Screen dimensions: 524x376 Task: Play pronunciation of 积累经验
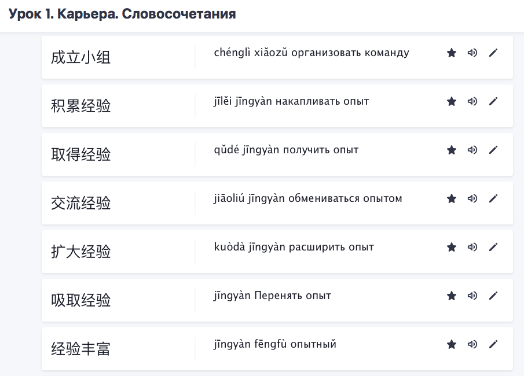click(472, 101)
